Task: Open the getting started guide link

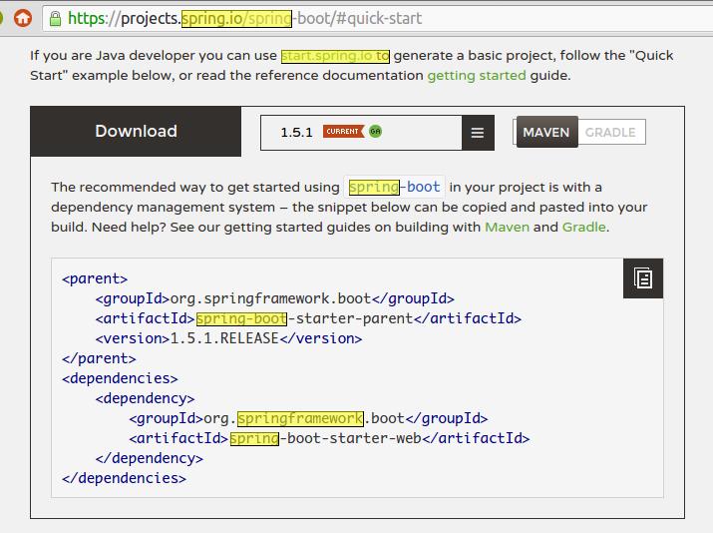Action: click(x=477, y=75)
